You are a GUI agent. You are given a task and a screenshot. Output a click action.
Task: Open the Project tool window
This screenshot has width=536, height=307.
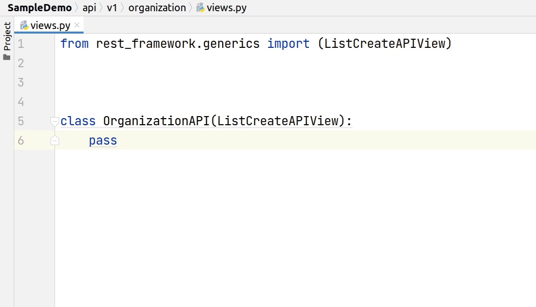[x=7, y=36]
